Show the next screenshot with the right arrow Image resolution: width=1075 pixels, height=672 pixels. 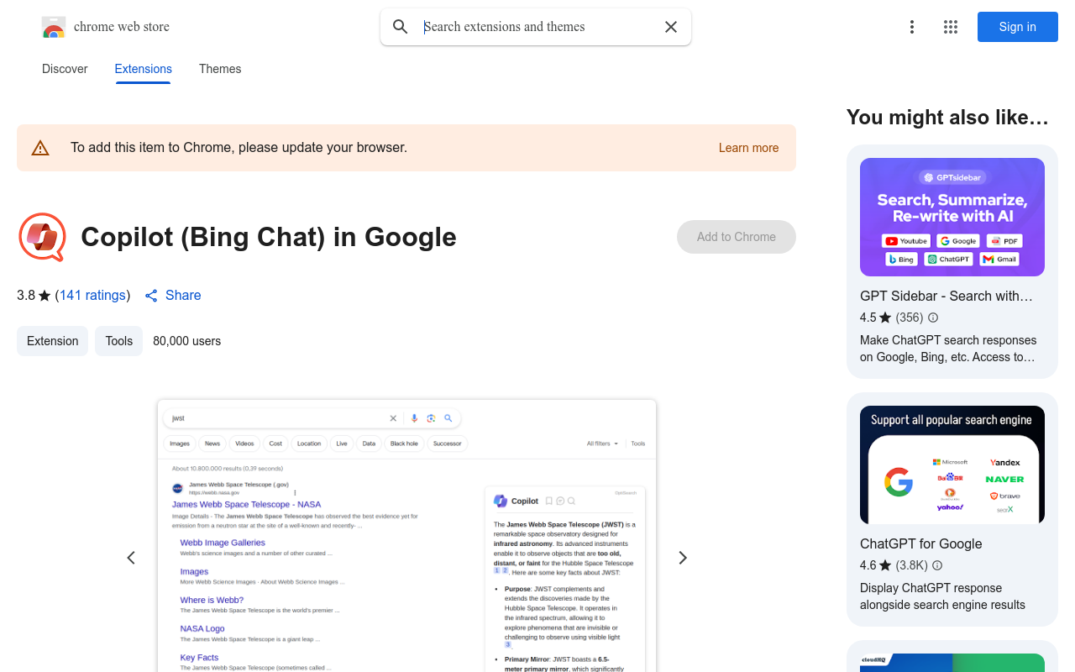(683, 558)
